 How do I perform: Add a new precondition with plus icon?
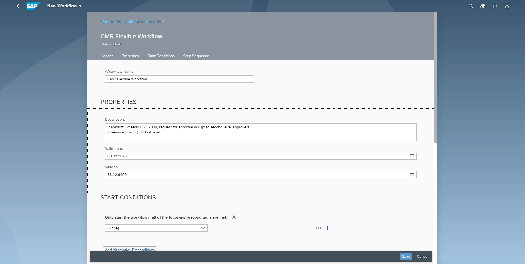[327, 228]
